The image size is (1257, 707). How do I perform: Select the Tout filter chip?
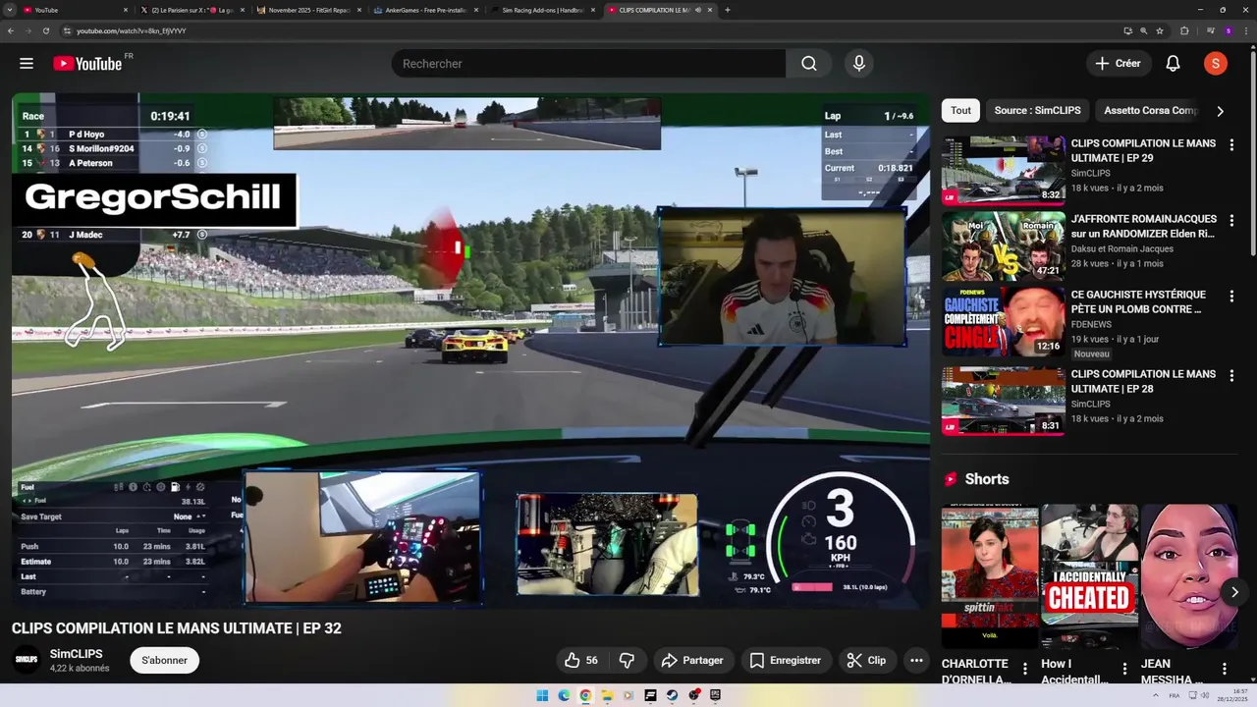(960, 111)
